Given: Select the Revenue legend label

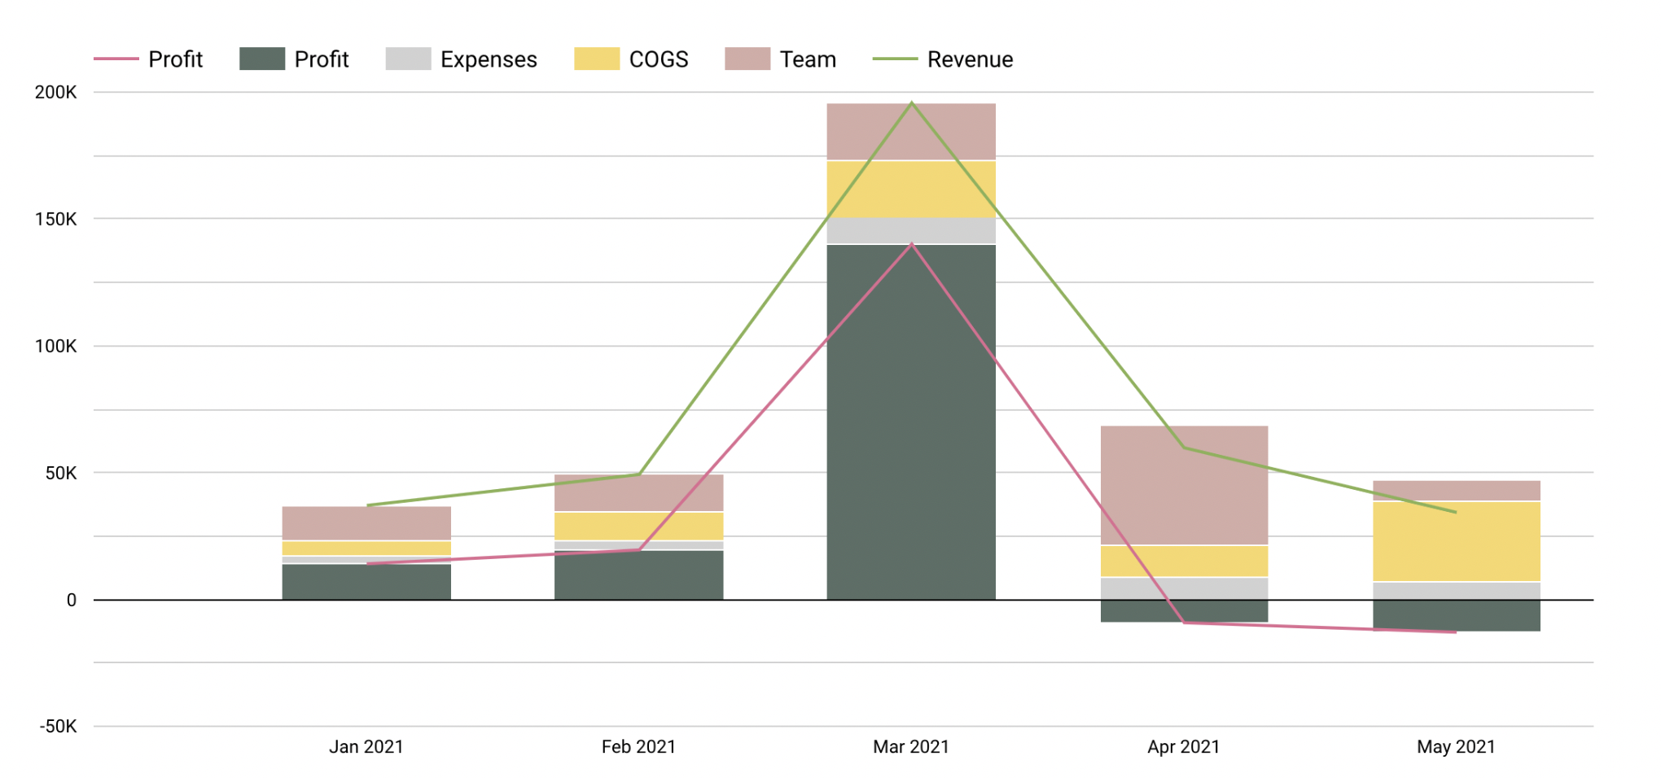Looking at the screenshot, I should pos(970,59).
